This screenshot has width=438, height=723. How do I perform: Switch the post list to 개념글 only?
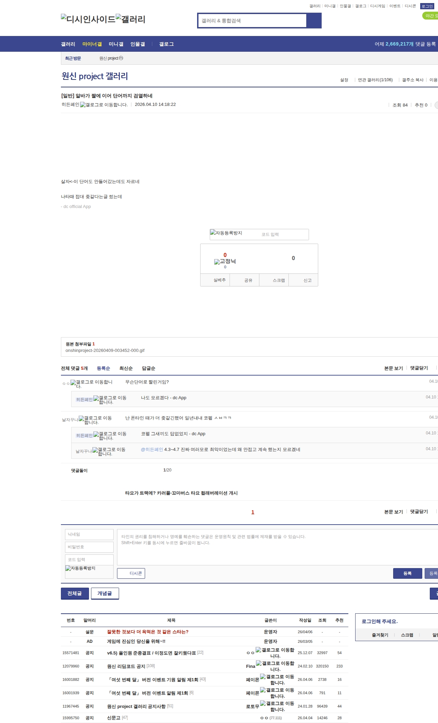[105, 593]
